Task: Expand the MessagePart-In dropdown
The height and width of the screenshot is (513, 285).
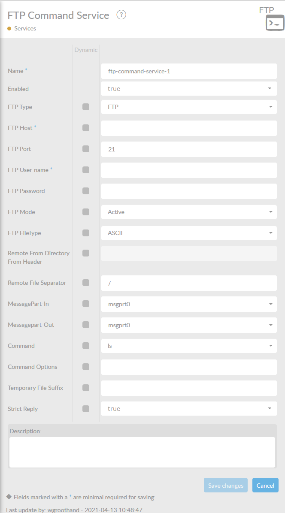Action: point(189,304)
